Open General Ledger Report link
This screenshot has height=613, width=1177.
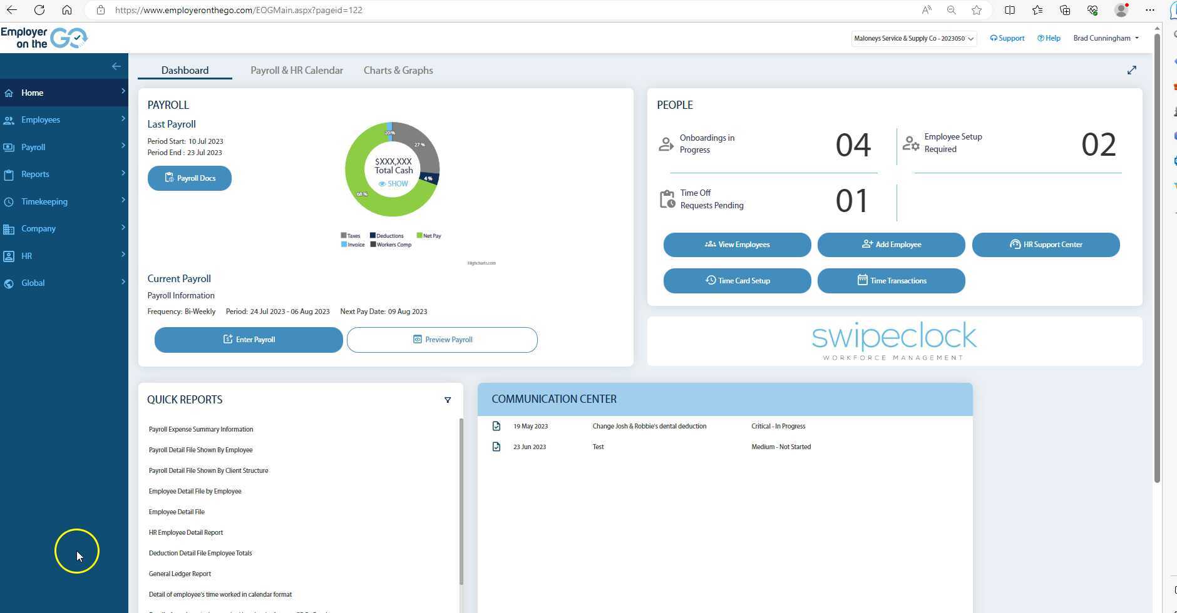[x=180, y=574]
